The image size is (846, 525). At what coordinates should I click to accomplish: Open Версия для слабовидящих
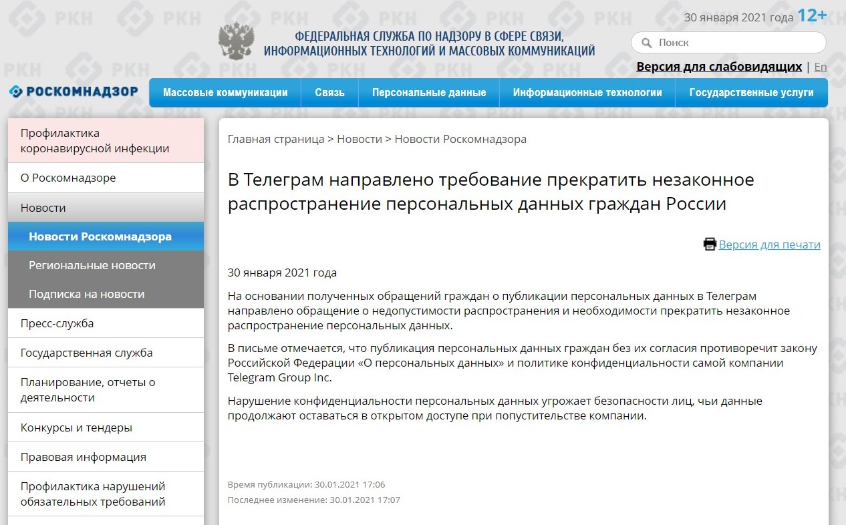[719, 67]
